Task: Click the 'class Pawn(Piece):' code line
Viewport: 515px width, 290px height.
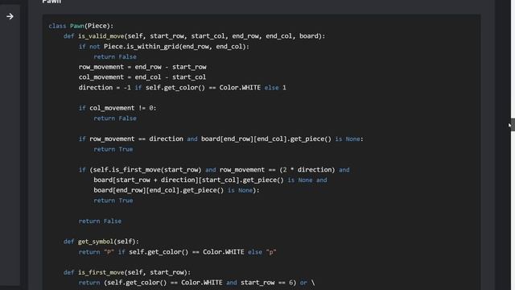Action: click(80, 26)
